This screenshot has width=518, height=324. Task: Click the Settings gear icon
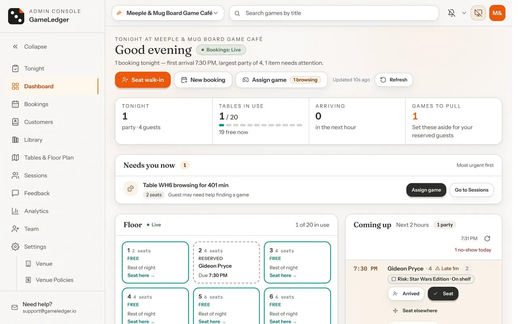(15, 247)
